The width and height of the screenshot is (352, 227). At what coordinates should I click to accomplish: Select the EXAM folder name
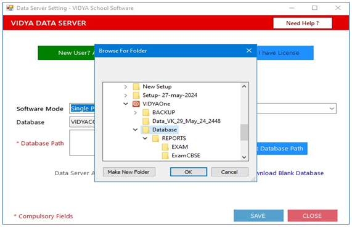pos(179,147)
